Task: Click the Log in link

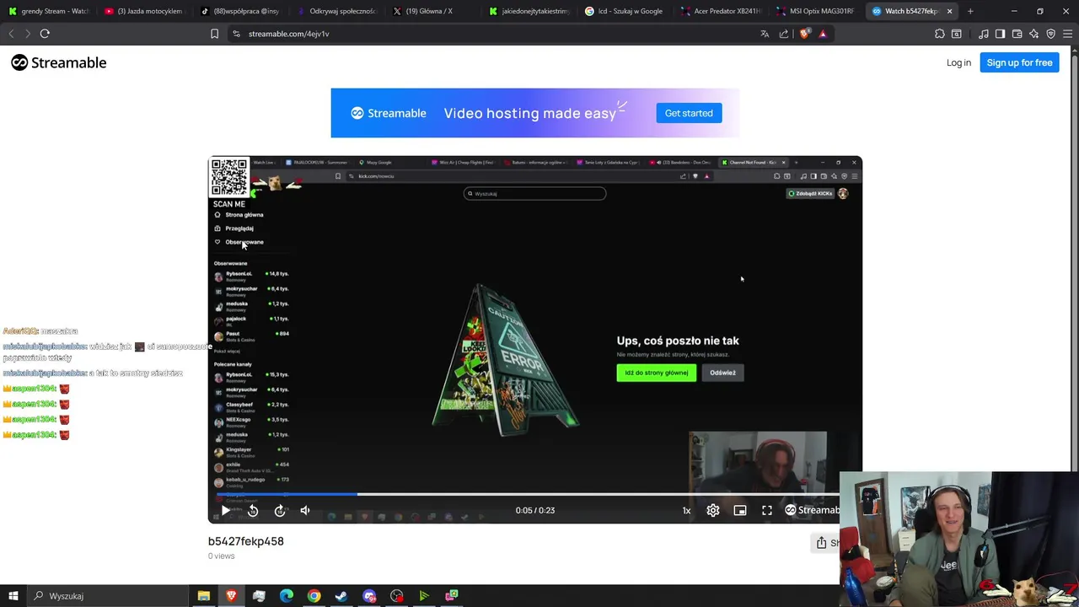Action: (958, 62)
